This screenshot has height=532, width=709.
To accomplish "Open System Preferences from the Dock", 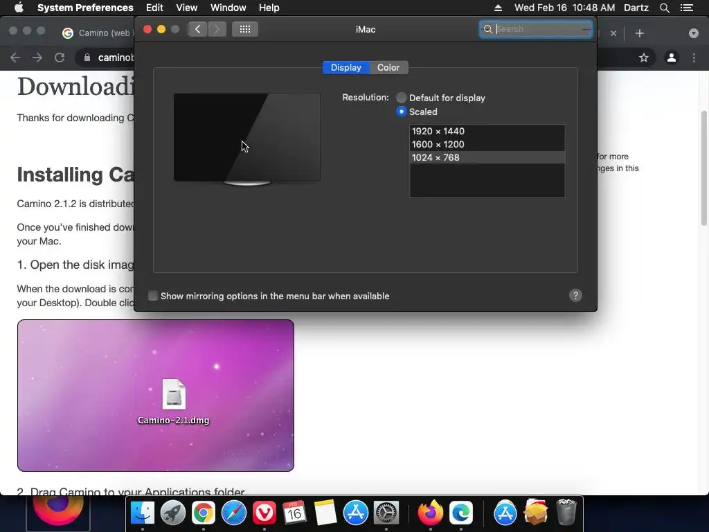I will [386, 513].
